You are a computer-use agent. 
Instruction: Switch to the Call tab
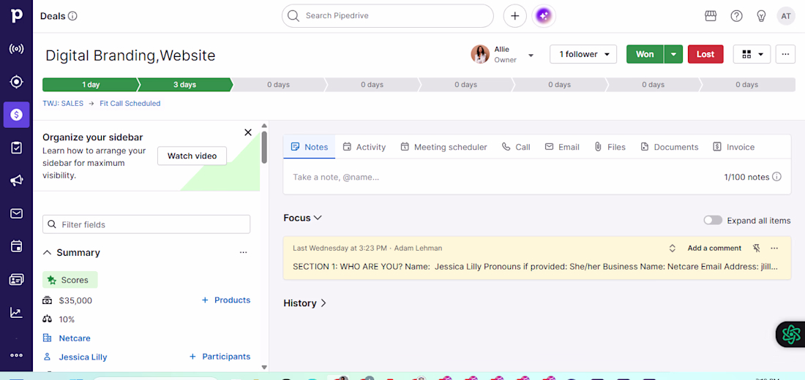click(x=516, y=147)
